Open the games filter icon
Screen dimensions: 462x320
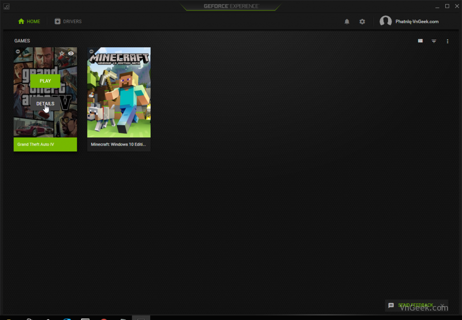click(434, 41)
